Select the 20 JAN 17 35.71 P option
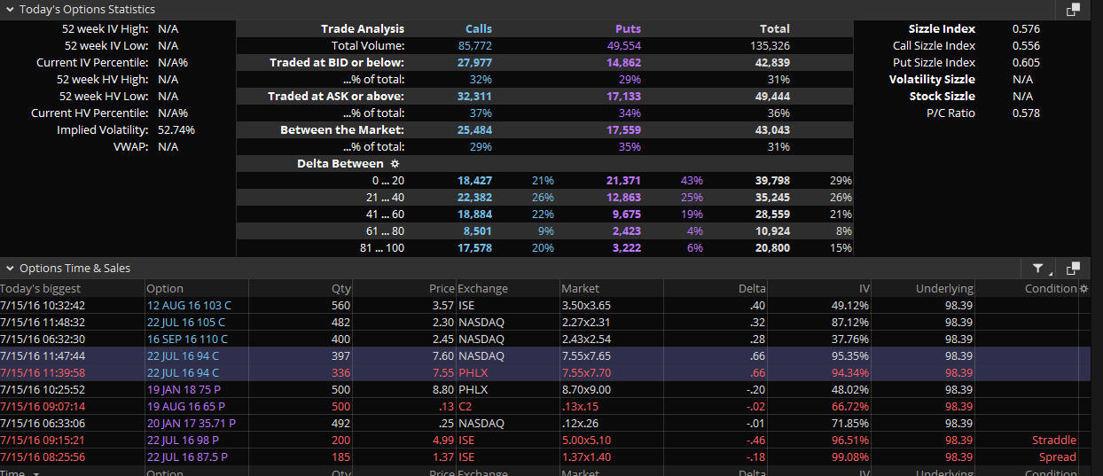 pyautogui.click(x=192, y=423)
